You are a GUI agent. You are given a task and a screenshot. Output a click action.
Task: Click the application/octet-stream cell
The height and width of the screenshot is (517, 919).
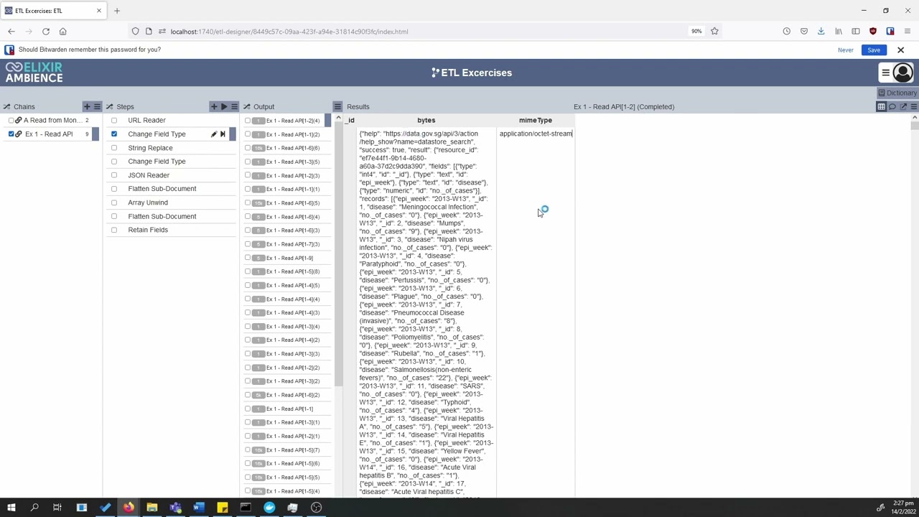[536, 134]
